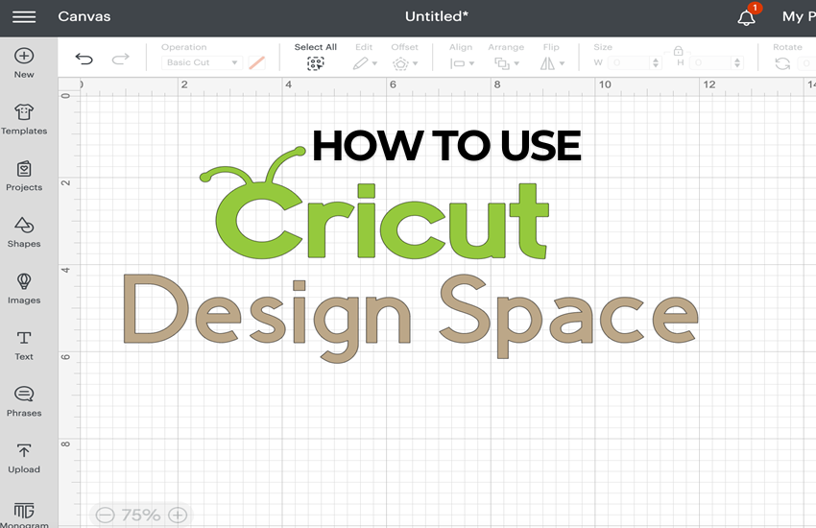Click the Edit pencil icon
816x528 pixels.
pos(360,63)
